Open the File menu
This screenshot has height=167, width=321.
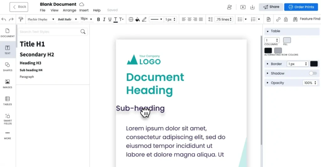[x=43, y=10]
